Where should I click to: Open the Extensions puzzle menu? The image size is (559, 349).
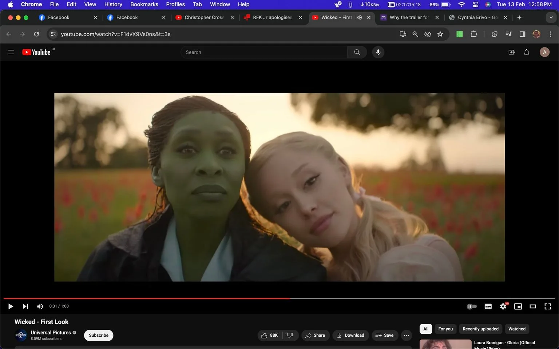(473, 34)
